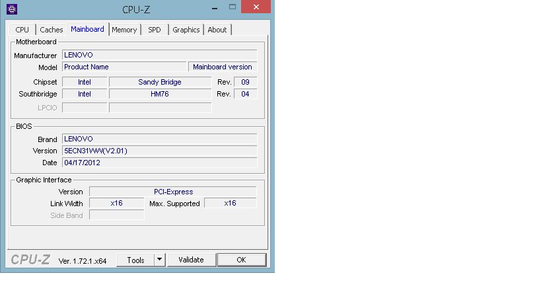
Task: Maximize the CPU-Z window
Action: [233, 7]
